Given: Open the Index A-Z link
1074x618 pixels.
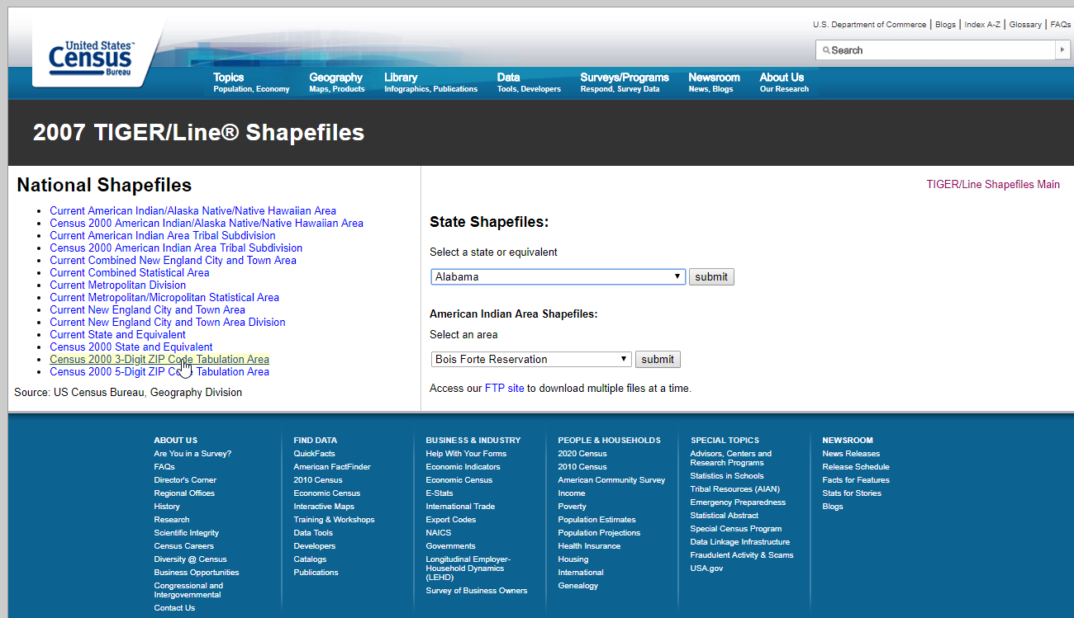Looking at the screenshot, I should click(982, 25).
